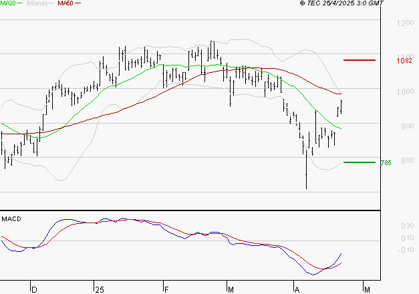Click the red 1082 resistance value
419x294 pixels.
tap(404, 61)
